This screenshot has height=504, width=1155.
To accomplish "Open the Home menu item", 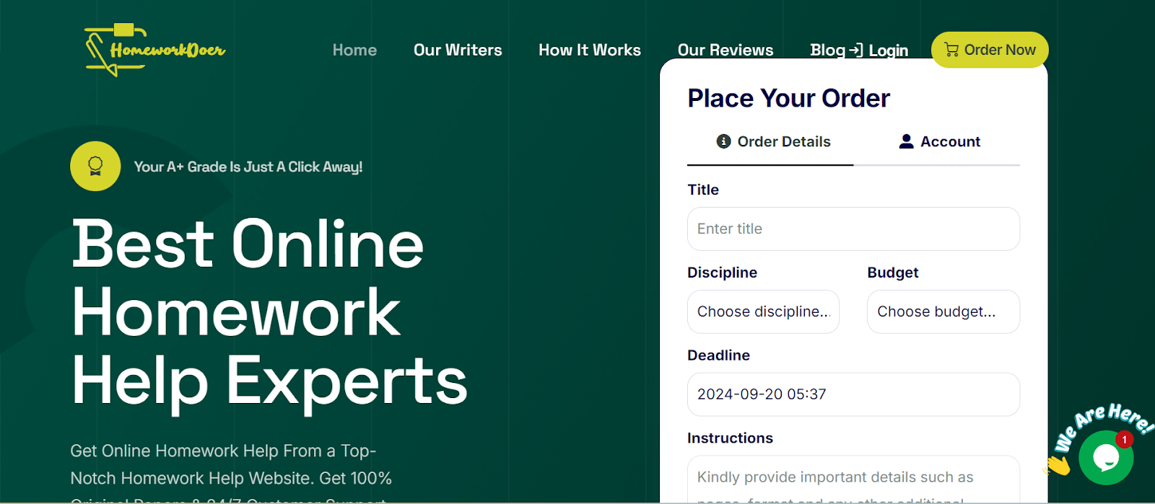I will coord(354,50).
